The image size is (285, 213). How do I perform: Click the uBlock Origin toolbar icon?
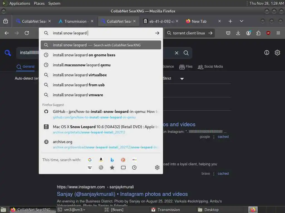tap(268, 33)
